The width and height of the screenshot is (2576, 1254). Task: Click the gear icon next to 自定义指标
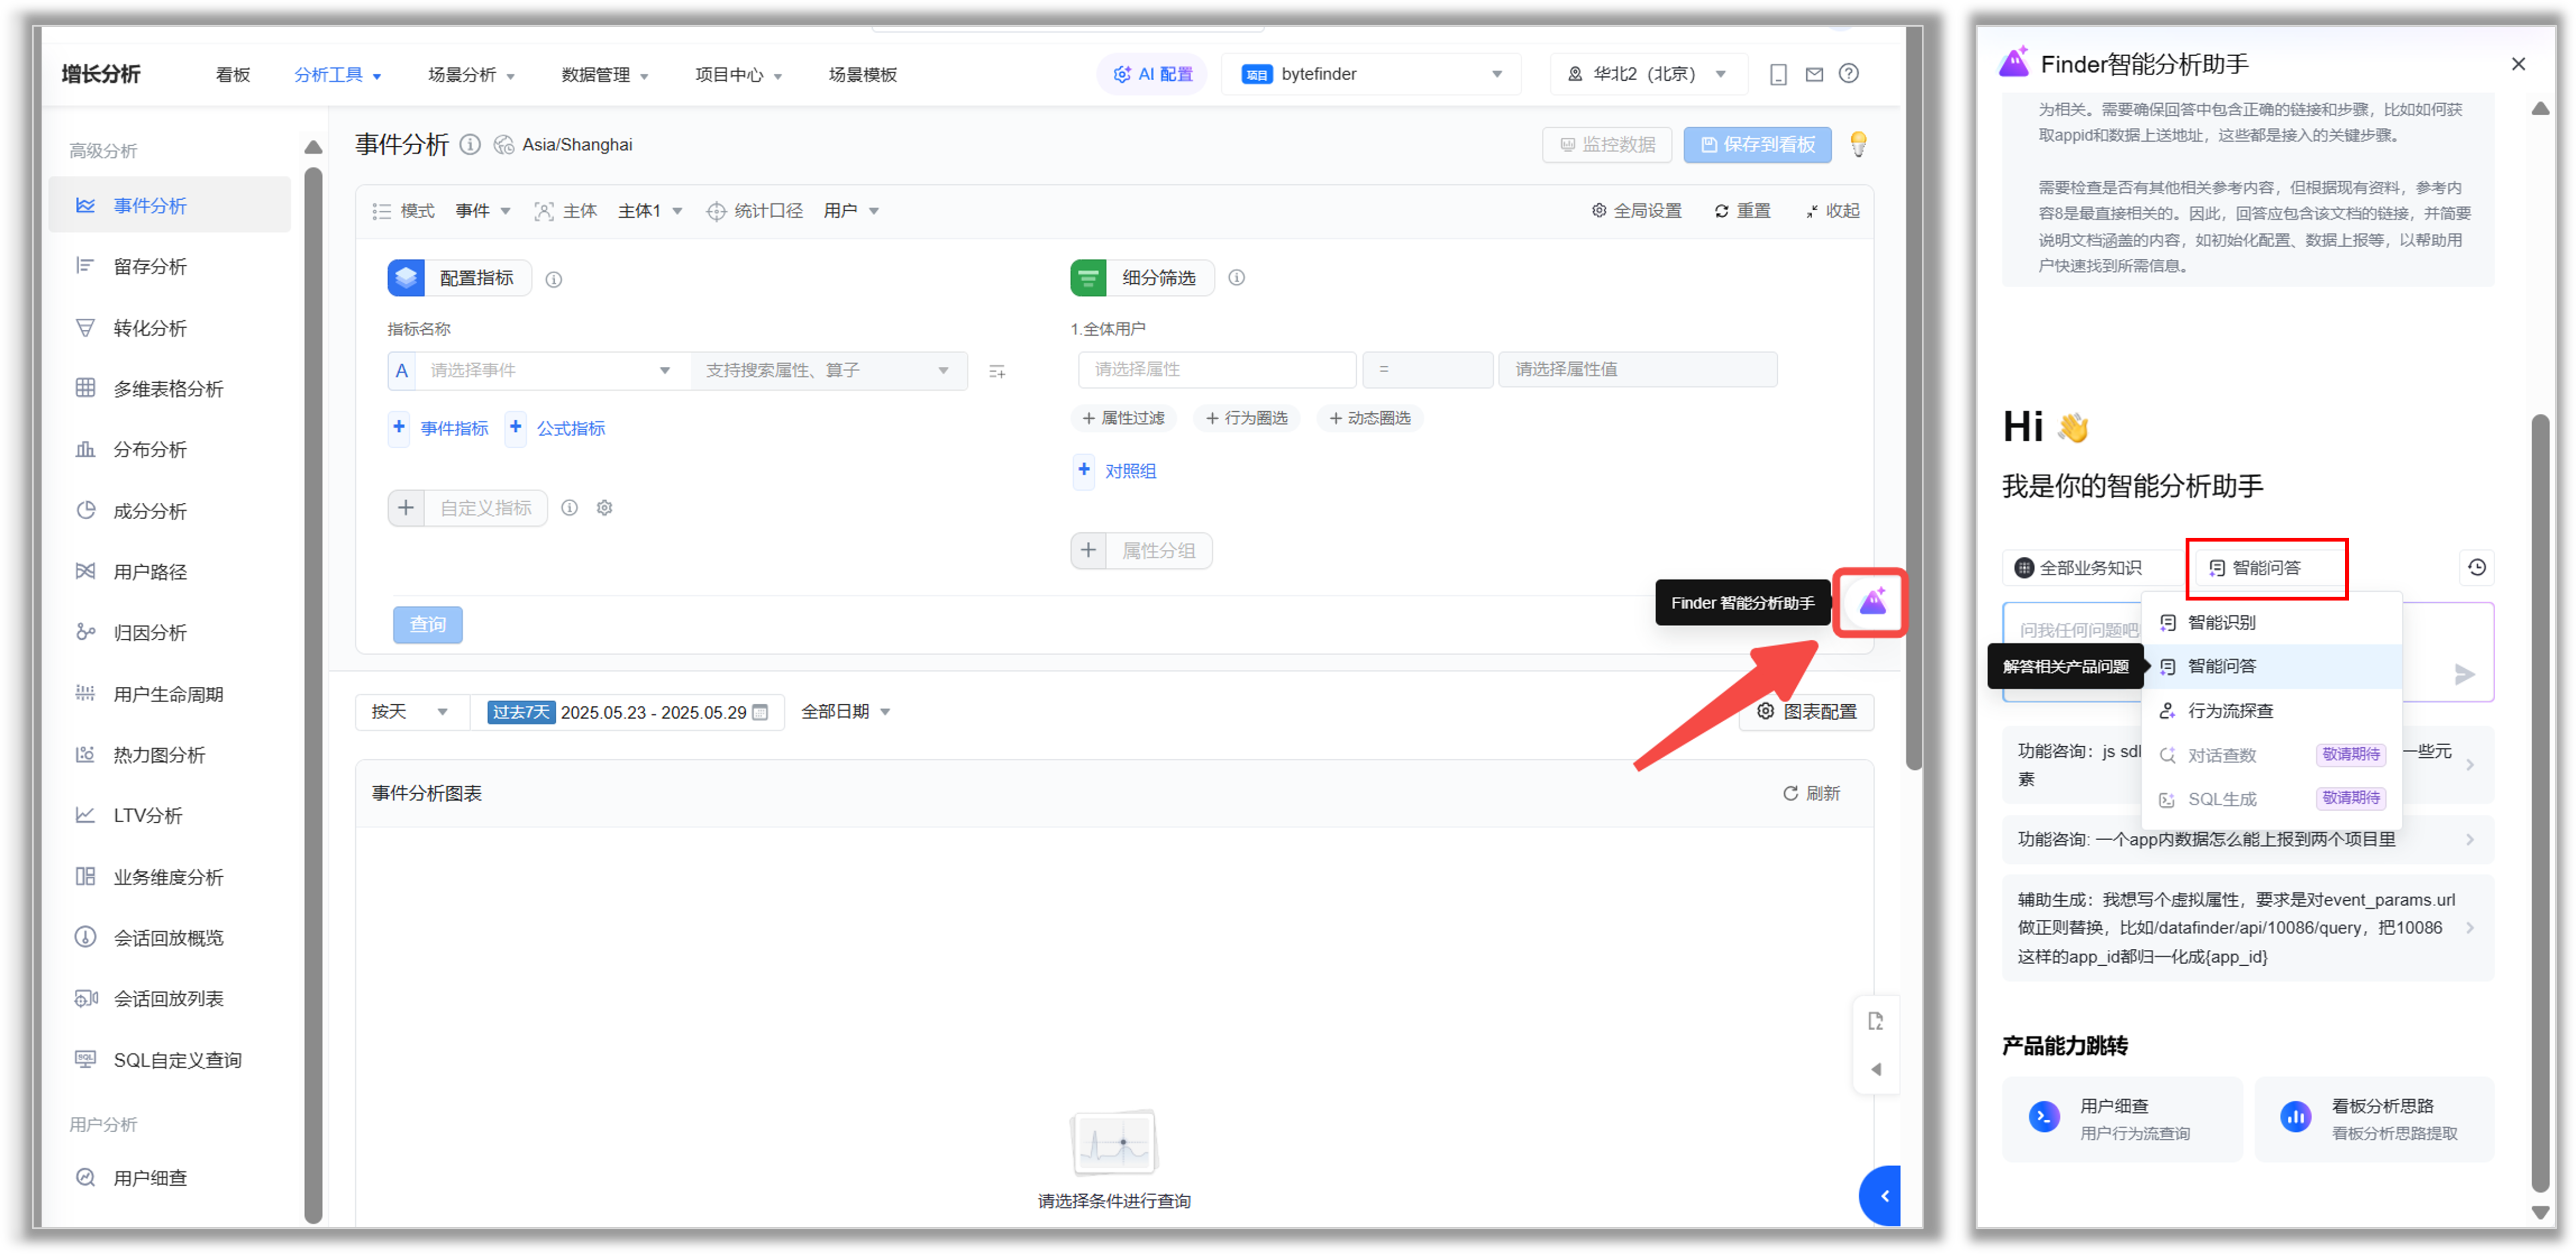point(604,508)
